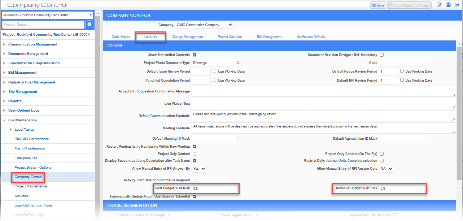Open Activities under File Maintenance
463x221 pixels.
(22, 196)
